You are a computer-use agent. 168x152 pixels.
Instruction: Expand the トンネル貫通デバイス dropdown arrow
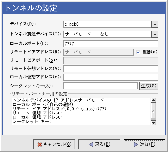tap(155, 34)
